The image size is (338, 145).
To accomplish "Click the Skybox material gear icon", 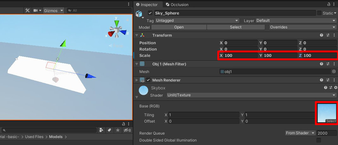I will click(336, 88).
